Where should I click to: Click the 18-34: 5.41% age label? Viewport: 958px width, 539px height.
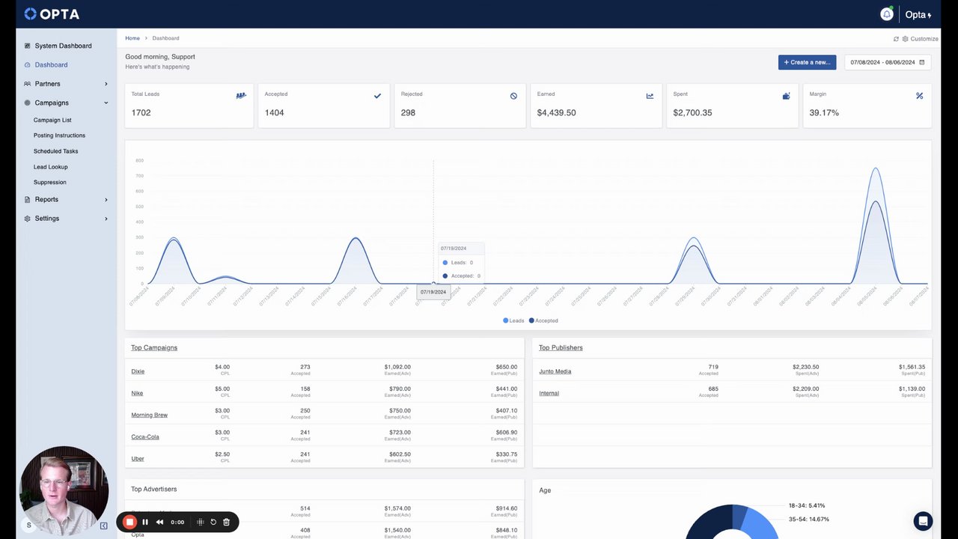pyautogui.click(x=807, y=505)
